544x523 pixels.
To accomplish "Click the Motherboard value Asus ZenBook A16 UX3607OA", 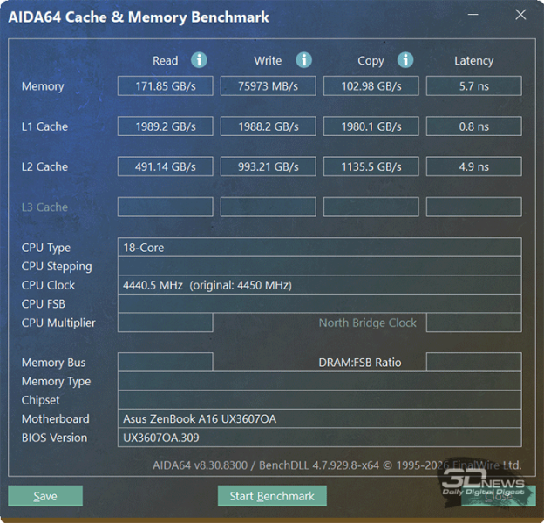I will pyautogui.click(x=320, y=418).
